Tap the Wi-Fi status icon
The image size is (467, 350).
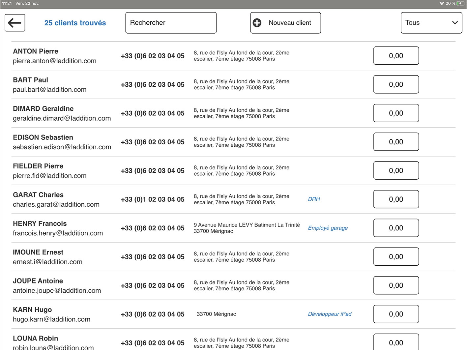click(442, 3)
